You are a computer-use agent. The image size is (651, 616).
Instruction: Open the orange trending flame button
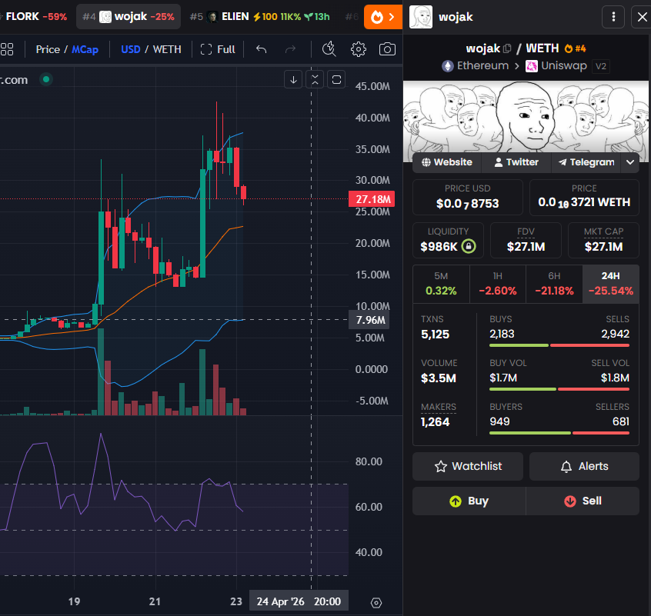click(382, 17)
